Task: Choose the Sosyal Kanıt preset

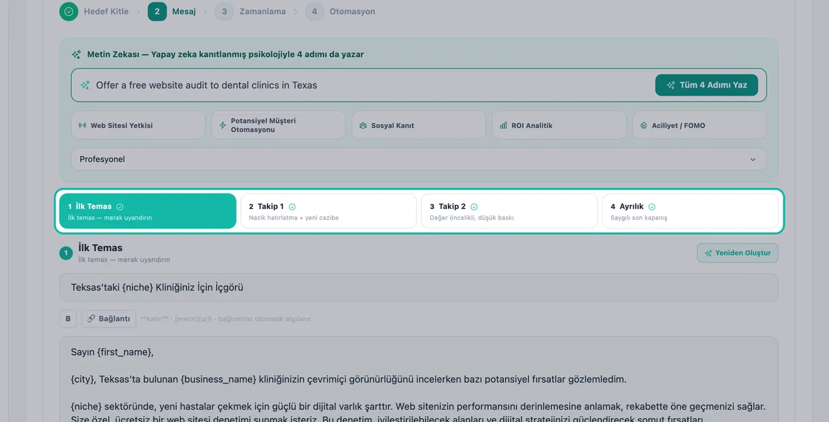Action: 419,125
